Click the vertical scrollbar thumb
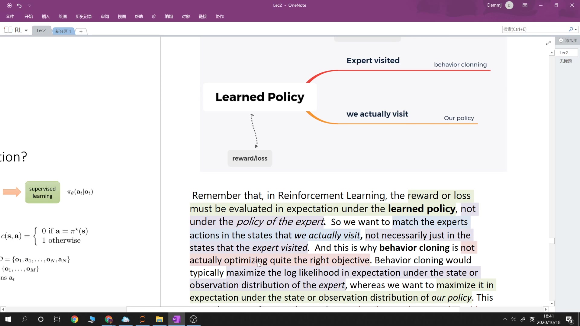580x326 pixels. (x=552, y=241)
